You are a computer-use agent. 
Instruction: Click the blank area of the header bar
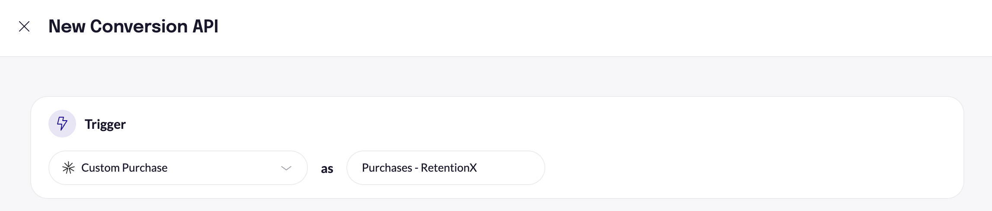605,27
